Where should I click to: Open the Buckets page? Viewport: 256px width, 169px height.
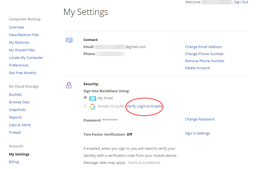[x=15, y=94]
